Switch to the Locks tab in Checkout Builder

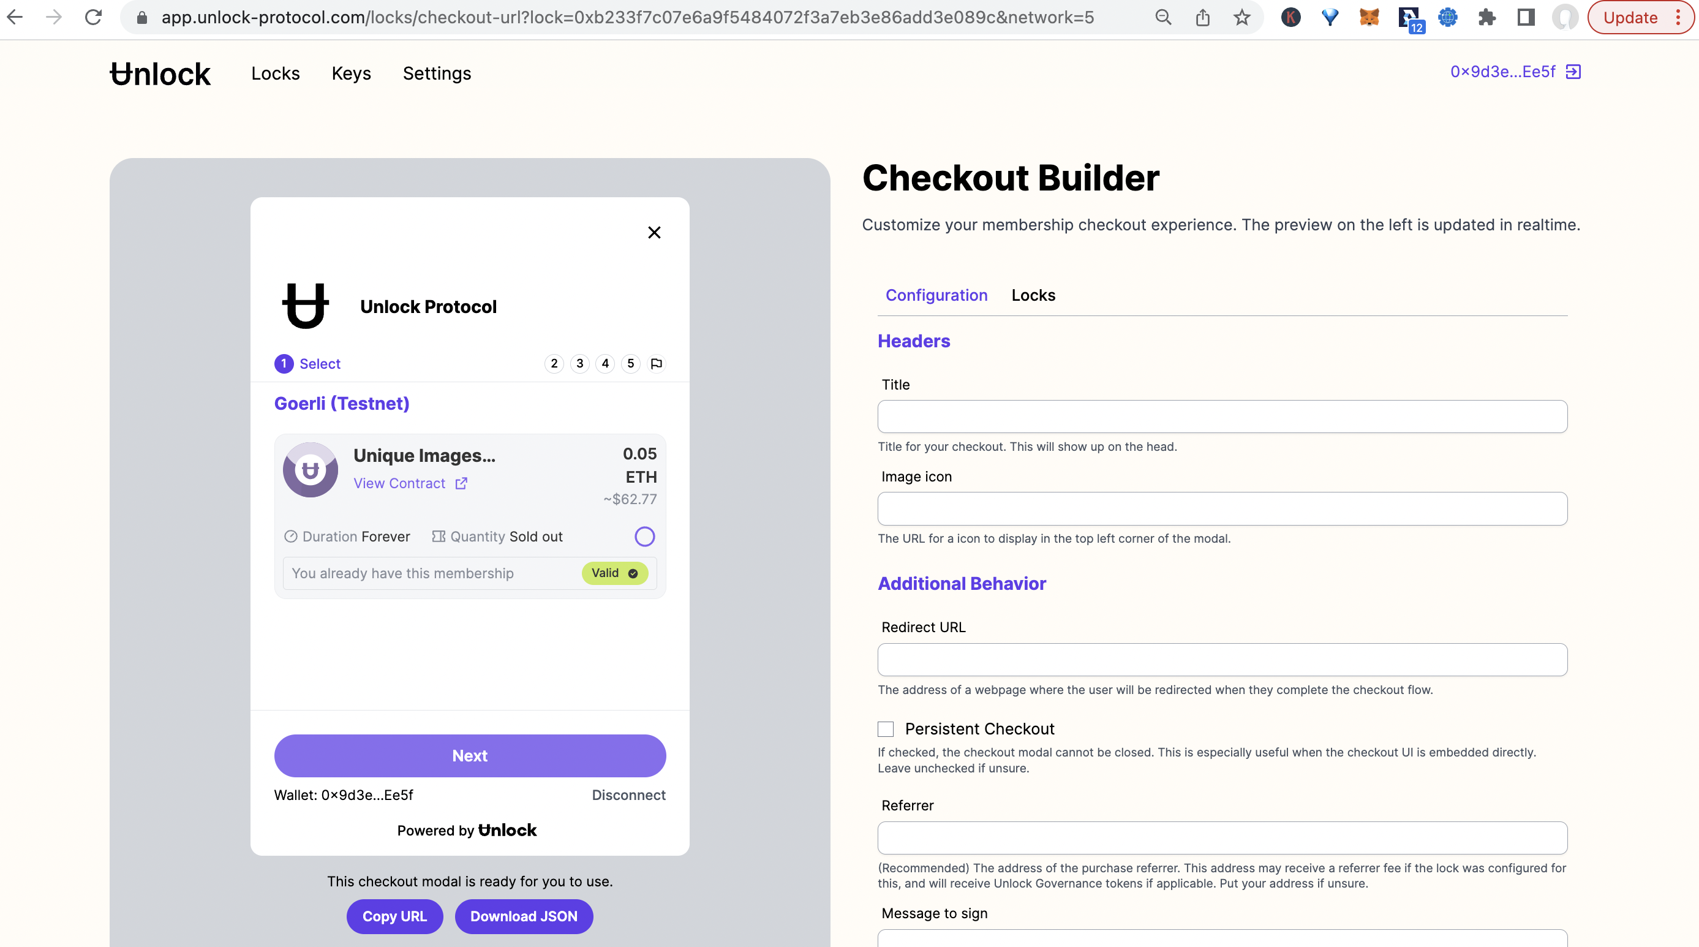[x=1033, y=295]
